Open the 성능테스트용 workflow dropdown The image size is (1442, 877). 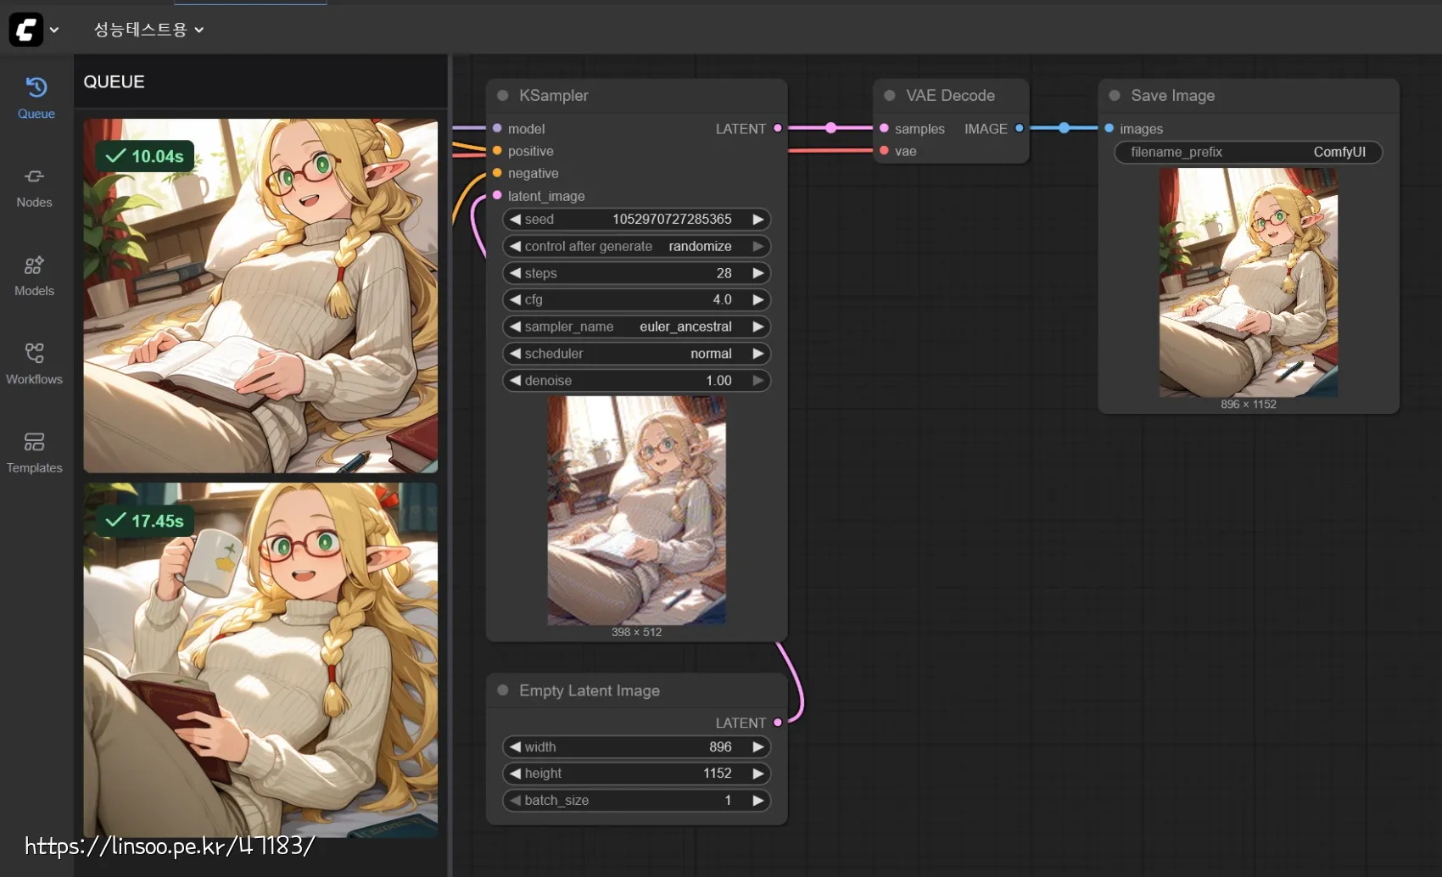(x=148, y=30)
